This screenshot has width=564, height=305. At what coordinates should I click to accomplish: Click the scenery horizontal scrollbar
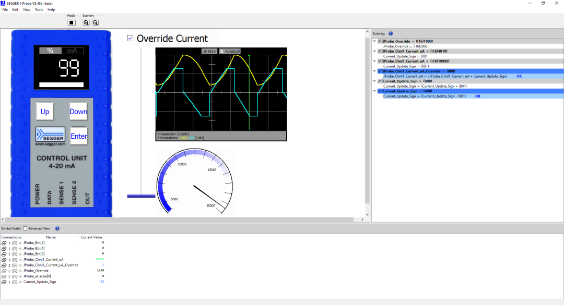179,219
